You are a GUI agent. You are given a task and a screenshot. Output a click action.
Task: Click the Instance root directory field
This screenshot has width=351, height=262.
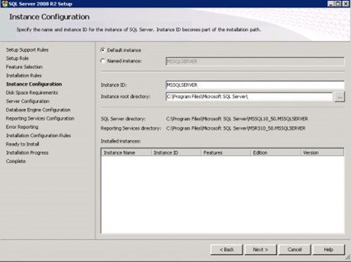pos(249,97)
